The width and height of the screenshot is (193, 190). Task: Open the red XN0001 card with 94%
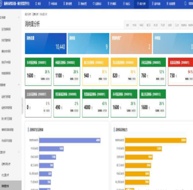(x=180, y=71)
